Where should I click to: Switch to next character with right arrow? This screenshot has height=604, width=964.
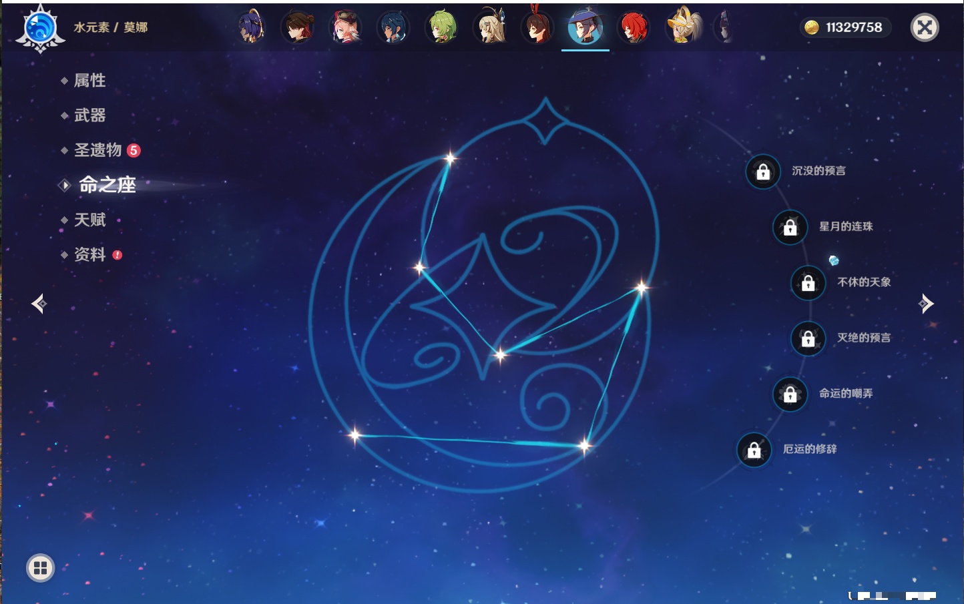[x=926, y=304]
